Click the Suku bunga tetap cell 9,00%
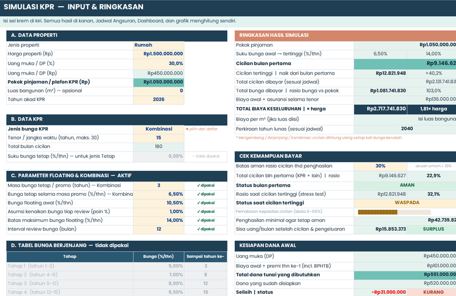 click(x=158, y=157)
